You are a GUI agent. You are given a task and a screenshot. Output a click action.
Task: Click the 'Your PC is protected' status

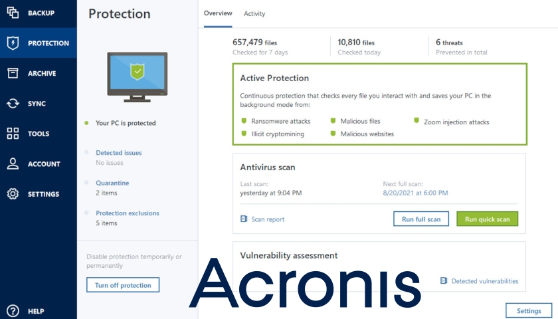click(126, 123)
